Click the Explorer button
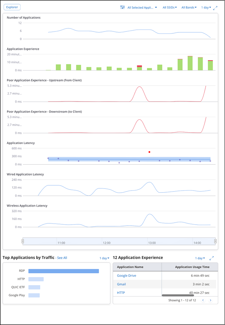Viewport: 225px width, 325px height. [12, 7]
